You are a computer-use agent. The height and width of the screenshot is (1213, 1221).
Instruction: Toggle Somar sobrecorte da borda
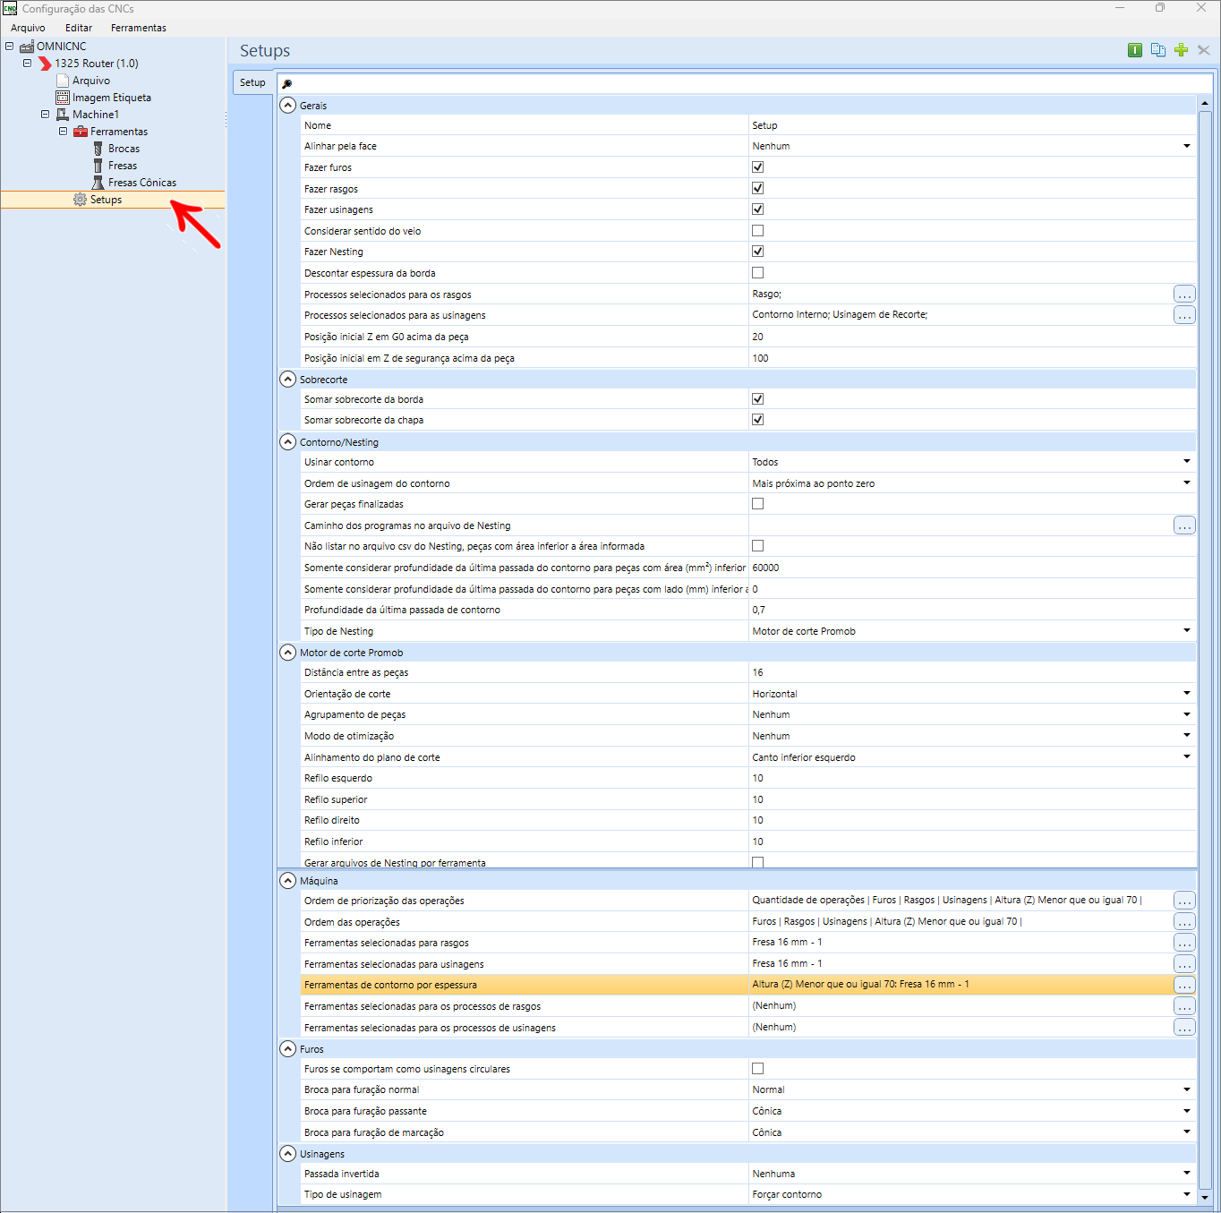[757, 399]
